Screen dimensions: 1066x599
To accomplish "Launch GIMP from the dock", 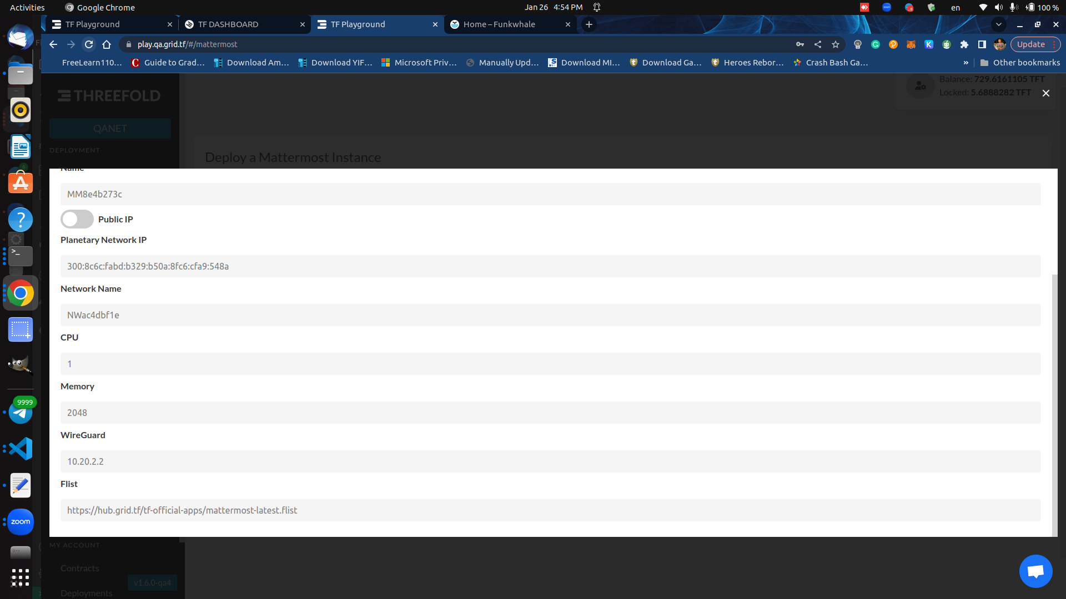I will pyautogui.click(x=20, y=365).
